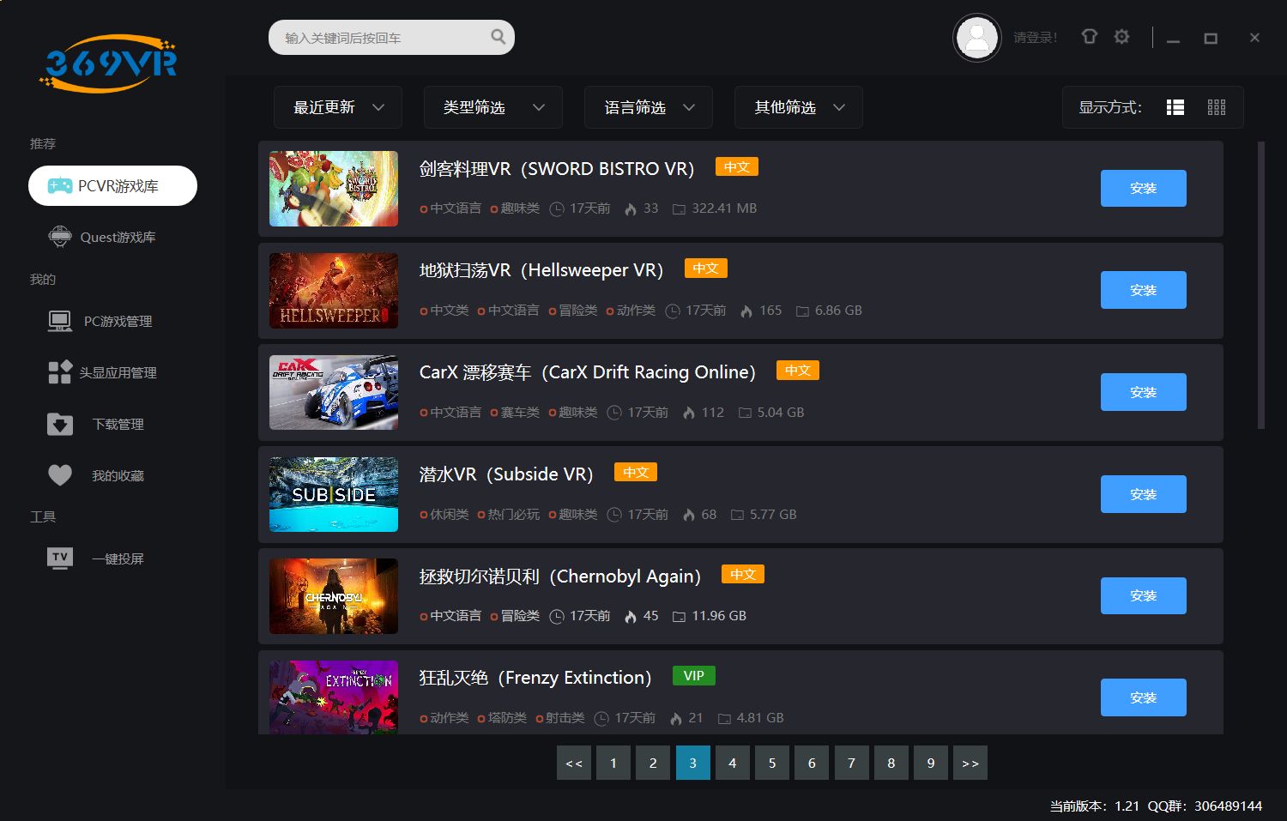1287x821 pixels.
Task: Click the user avatar icon
Action: pos(976,38)
